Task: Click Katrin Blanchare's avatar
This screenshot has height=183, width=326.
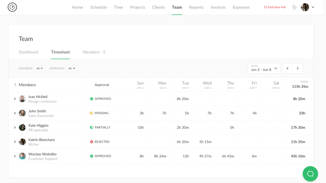Action: pos(22,142)
